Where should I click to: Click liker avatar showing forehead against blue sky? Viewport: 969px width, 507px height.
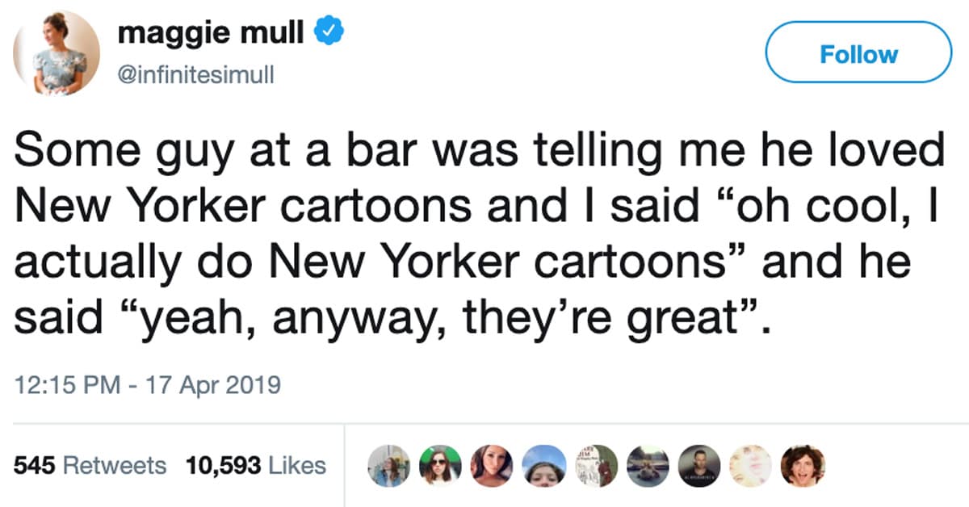[x=543, y=466]
